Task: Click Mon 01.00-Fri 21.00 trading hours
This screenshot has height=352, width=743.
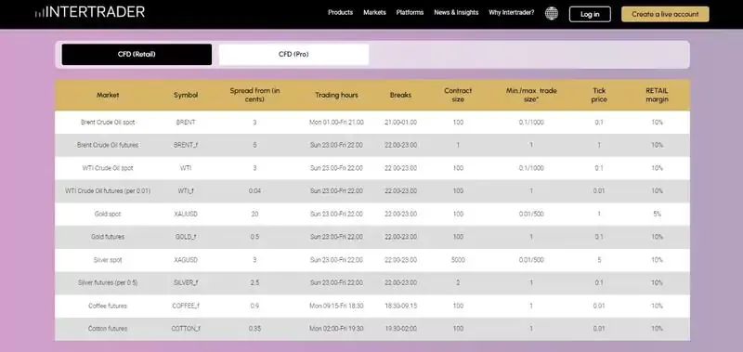Action: click(336, 123)
